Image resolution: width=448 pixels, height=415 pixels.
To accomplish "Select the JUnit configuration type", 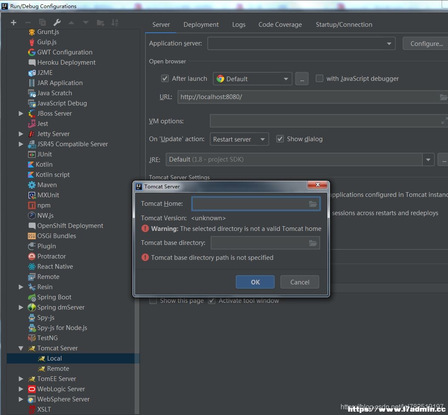I will click(44, 154).
